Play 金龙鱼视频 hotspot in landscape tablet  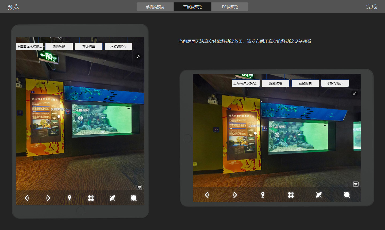(277, 135)
